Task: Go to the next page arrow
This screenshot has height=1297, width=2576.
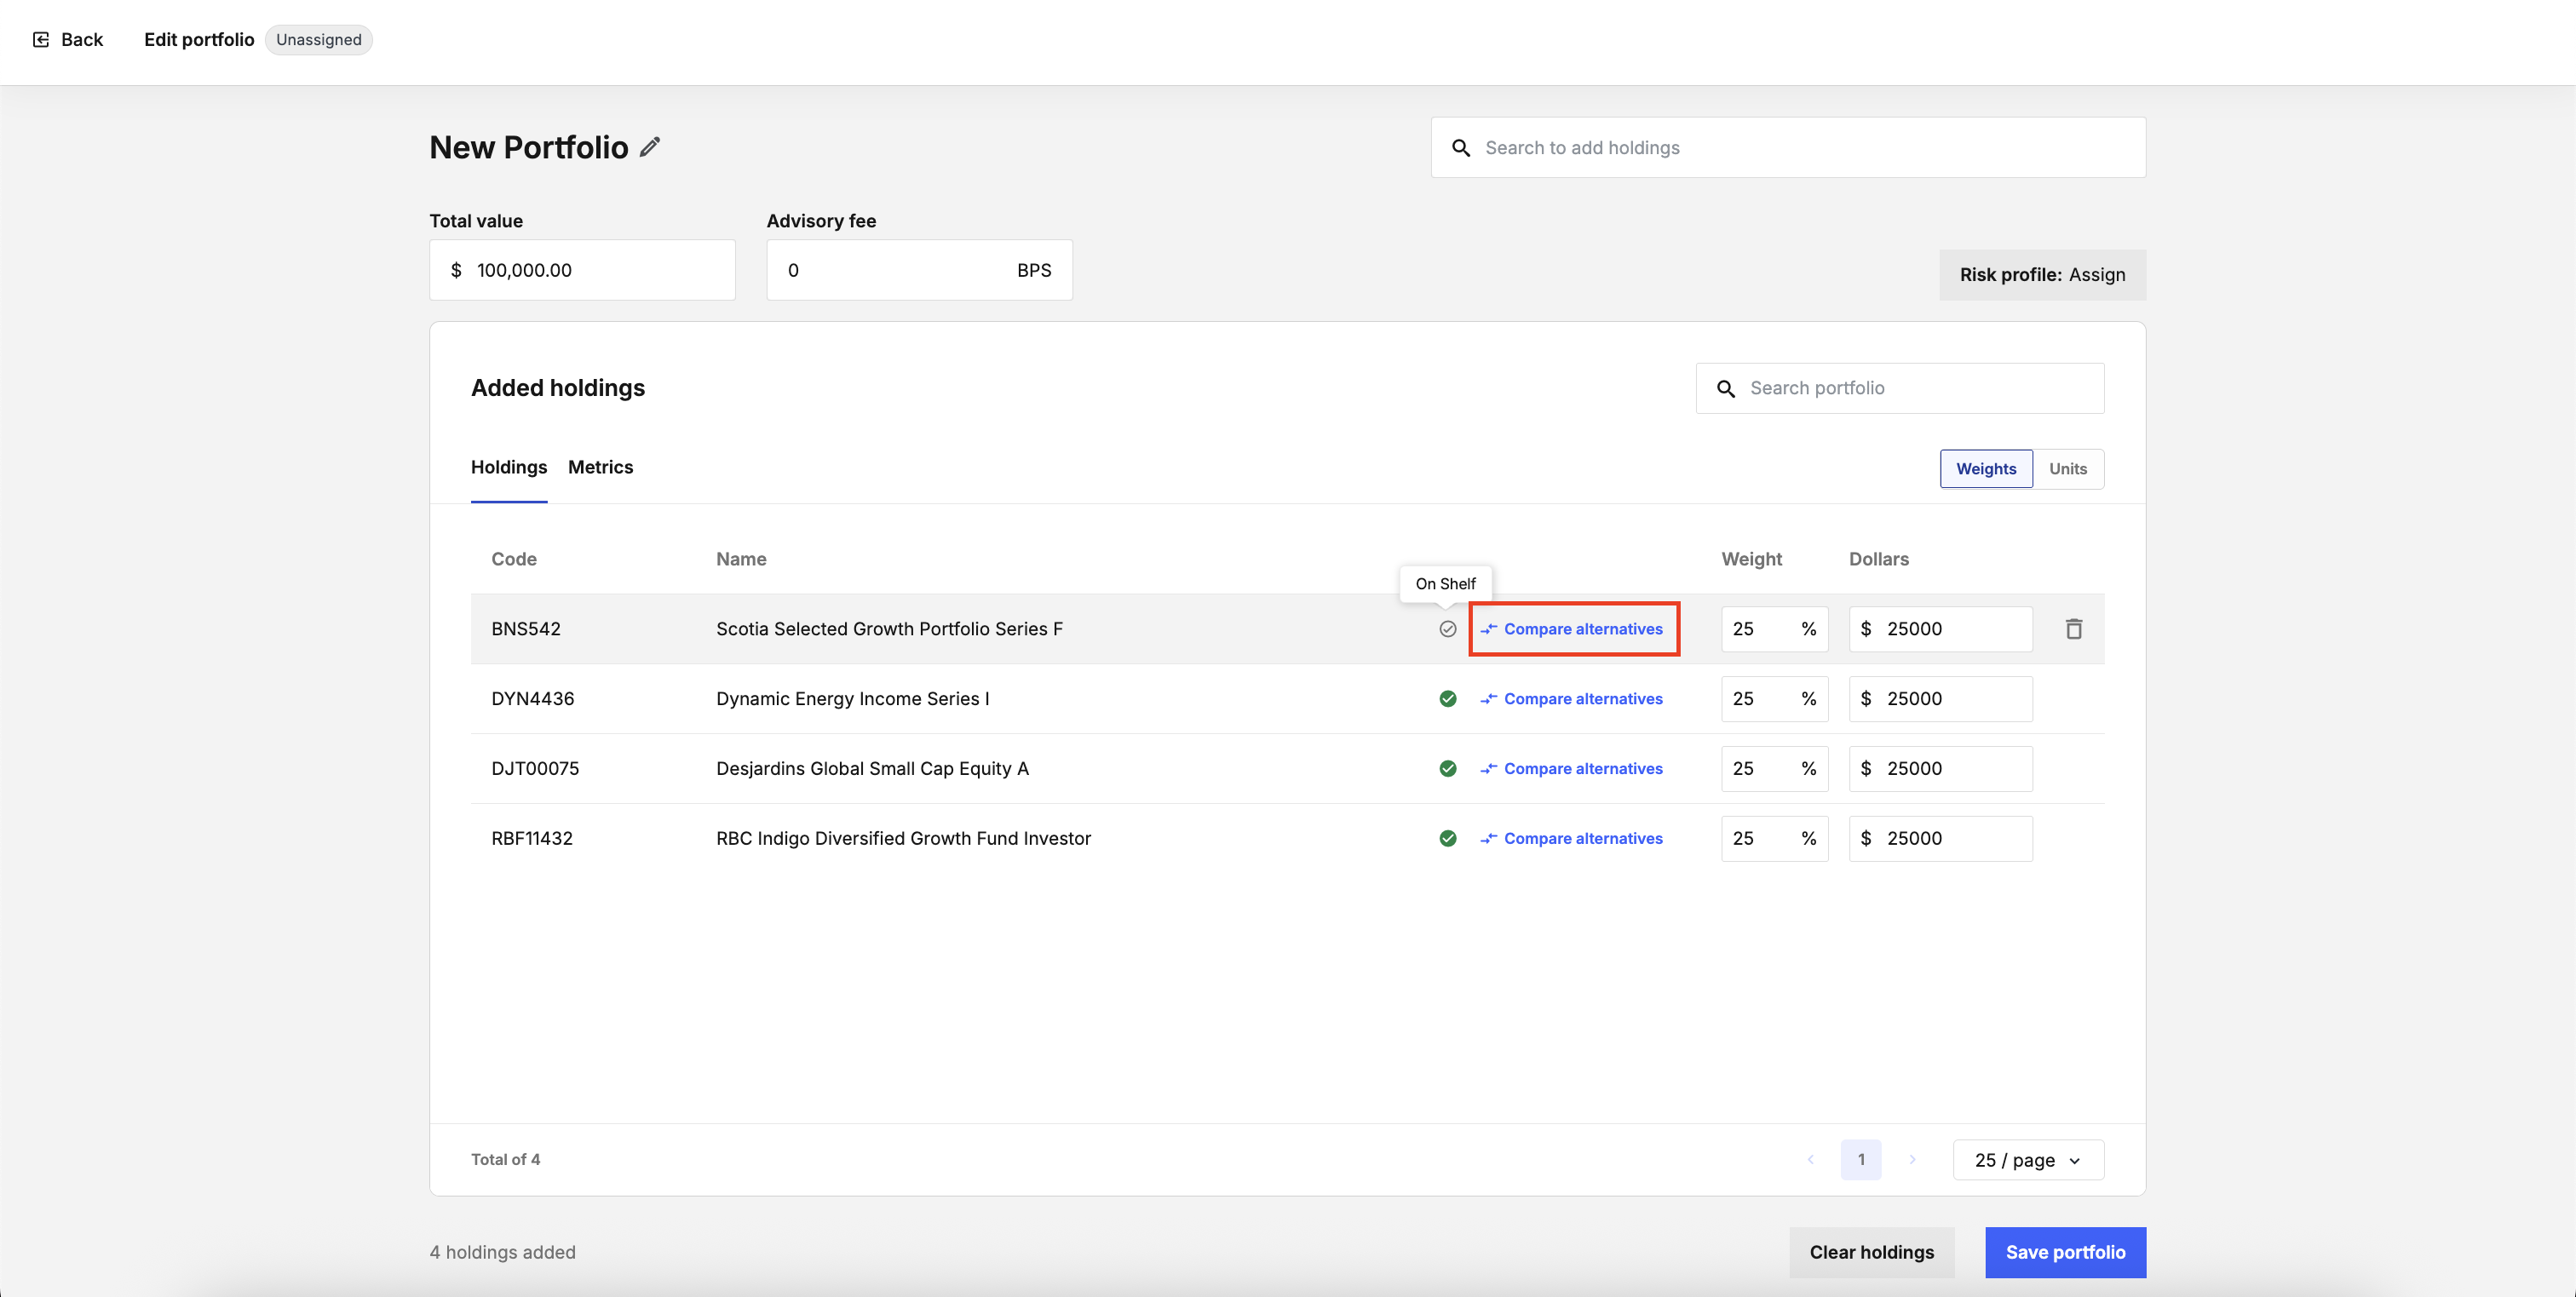Action: pyautogui.click(x=1912, y=1160)
